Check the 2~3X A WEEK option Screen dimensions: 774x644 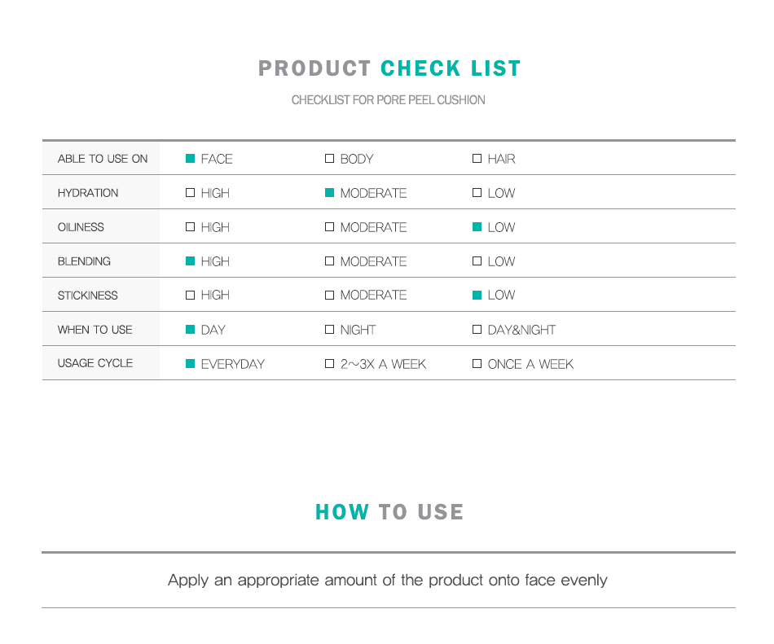click(x=330, y=364)
